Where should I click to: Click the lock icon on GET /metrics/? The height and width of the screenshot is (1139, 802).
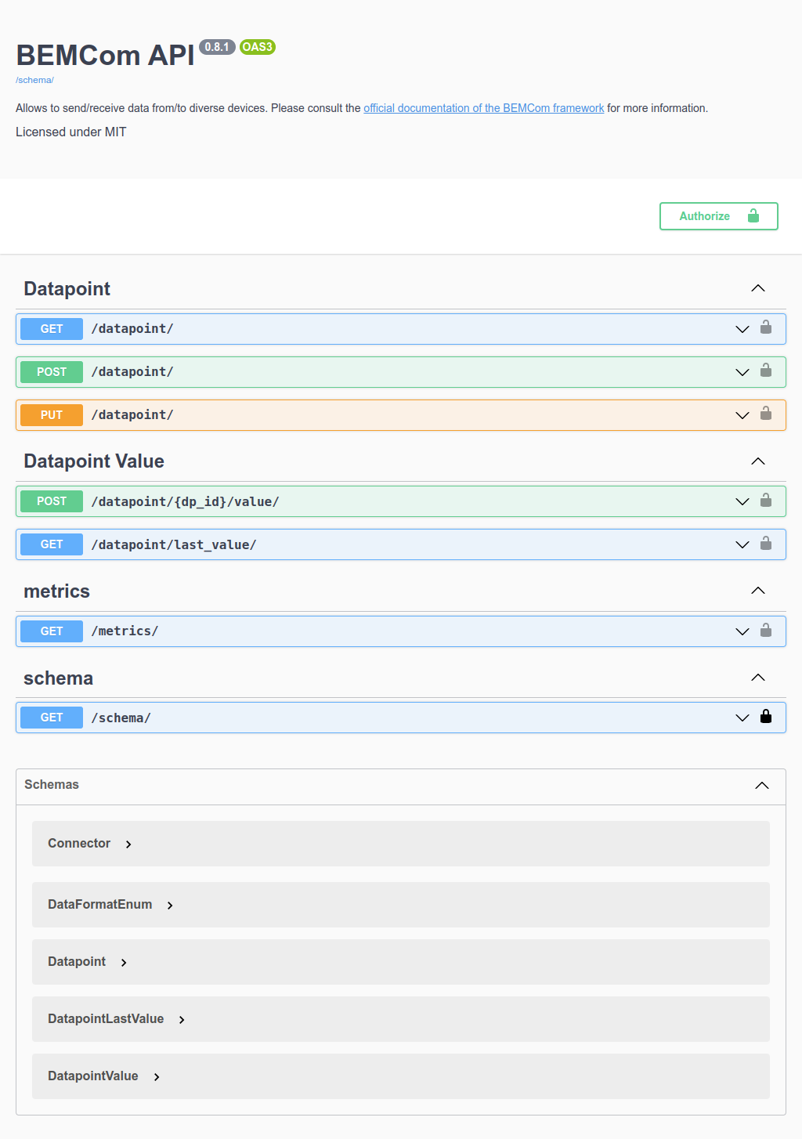coord(766,630)
